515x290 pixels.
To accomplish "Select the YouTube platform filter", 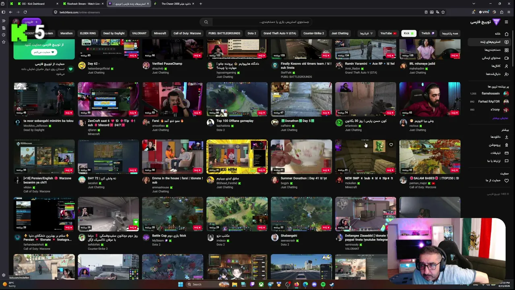I will (x=388, y=33).
